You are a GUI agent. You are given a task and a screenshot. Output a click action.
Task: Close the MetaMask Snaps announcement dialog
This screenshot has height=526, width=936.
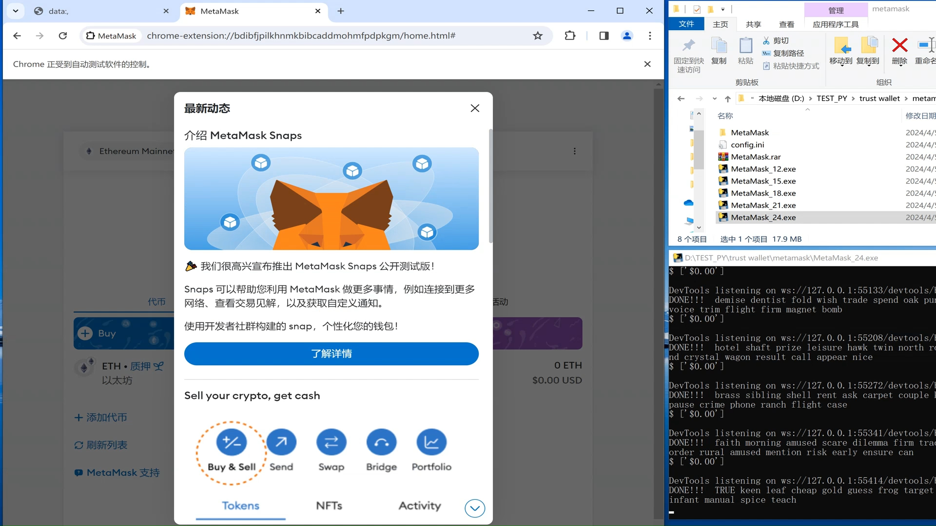pos(475,108)
